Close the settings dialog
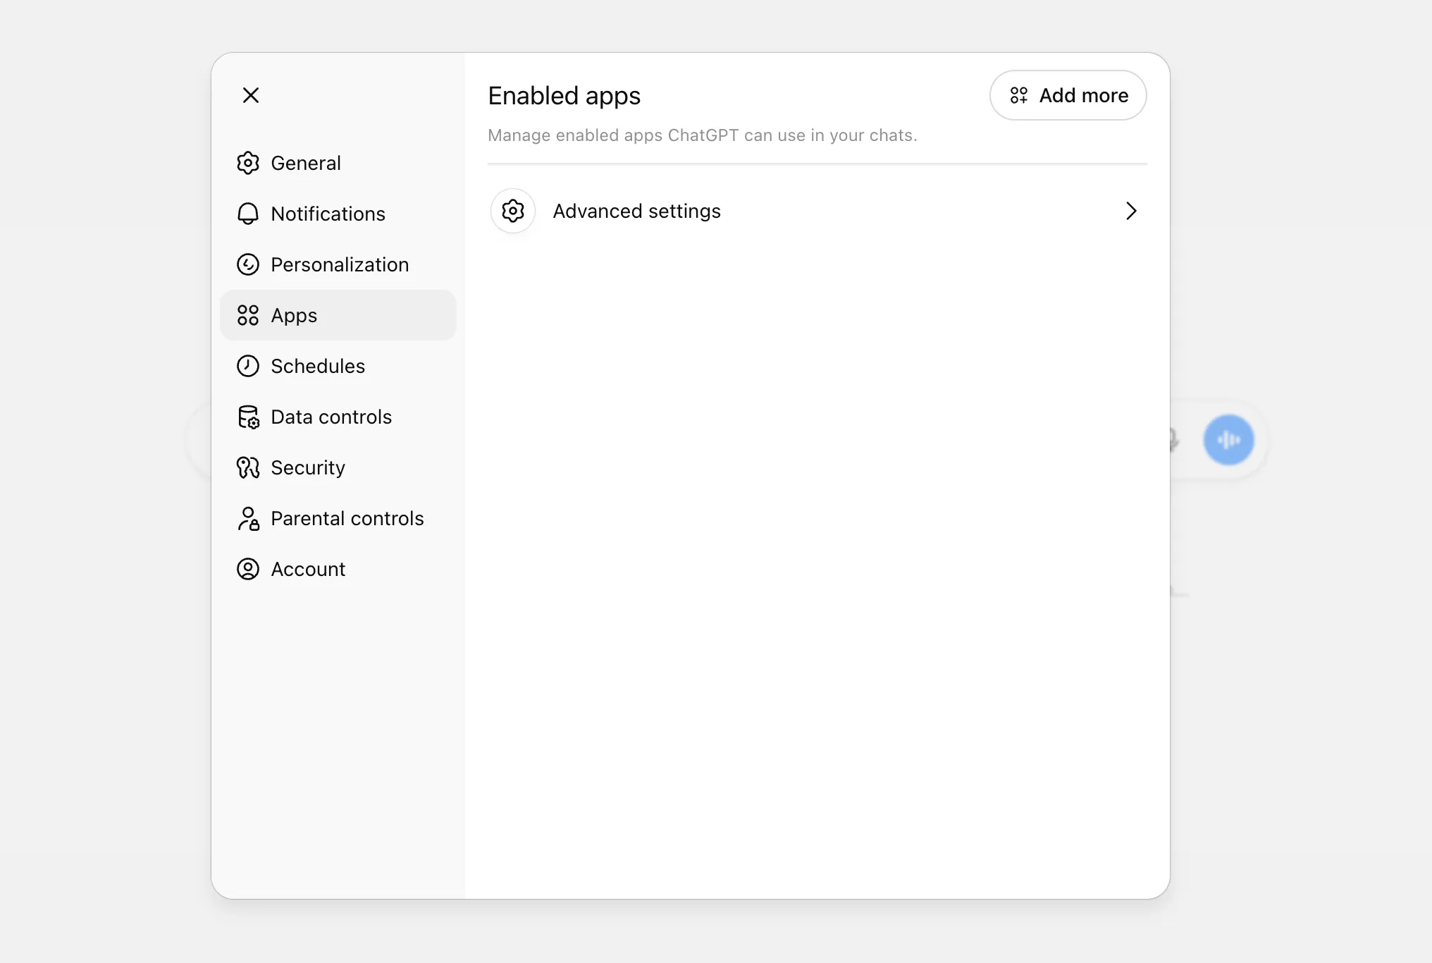Screen dimensions: 1432x963 click(x=251, y=94)
